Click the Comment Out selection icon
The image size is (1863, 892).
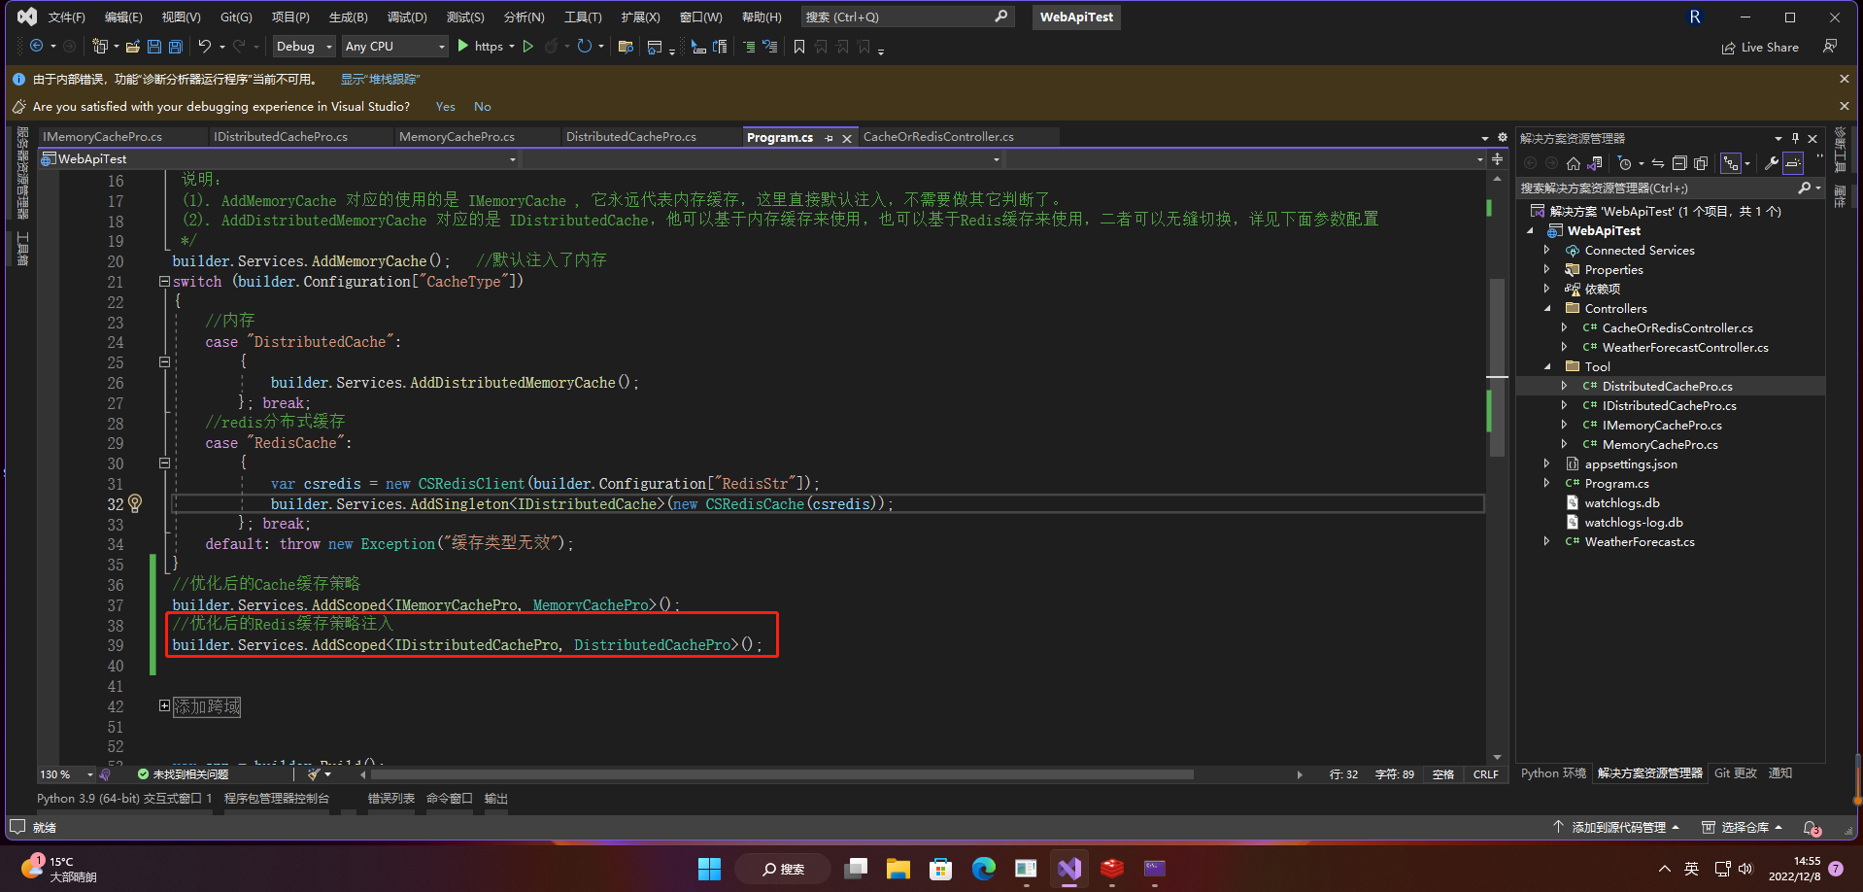(x=749, y=47)
